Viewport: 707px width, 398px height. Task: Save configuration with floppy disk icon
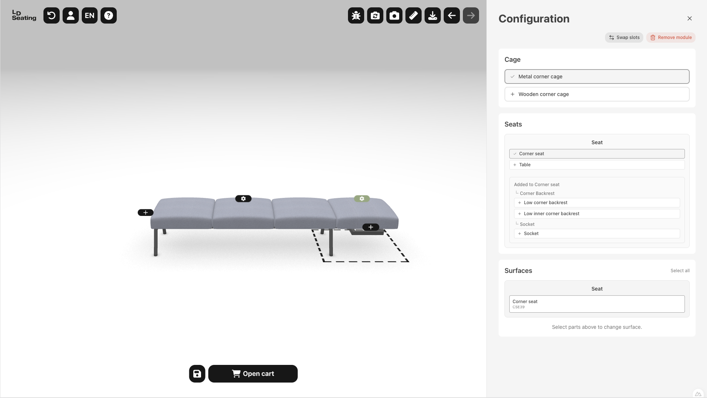click(x=197, y=374)
